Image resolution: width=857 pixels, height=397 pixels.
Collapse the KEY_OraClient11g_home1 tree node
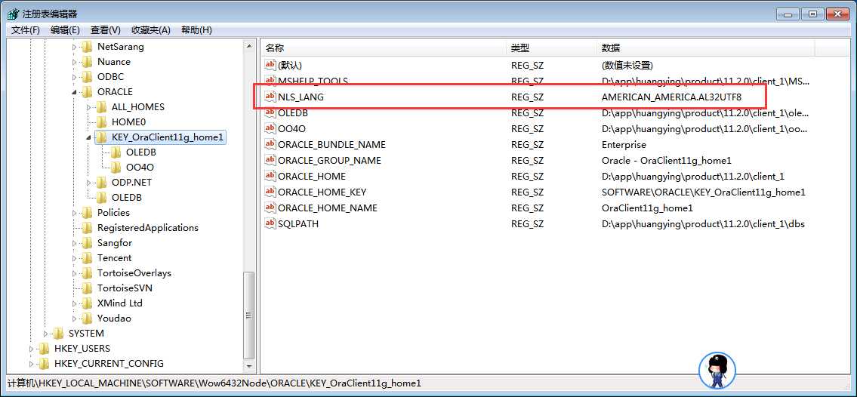[x=89, y=137]
